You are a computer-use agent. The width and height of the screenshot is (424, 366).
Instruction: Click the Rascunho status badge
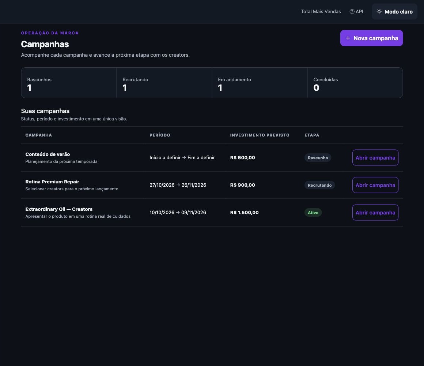click(318, 158)
